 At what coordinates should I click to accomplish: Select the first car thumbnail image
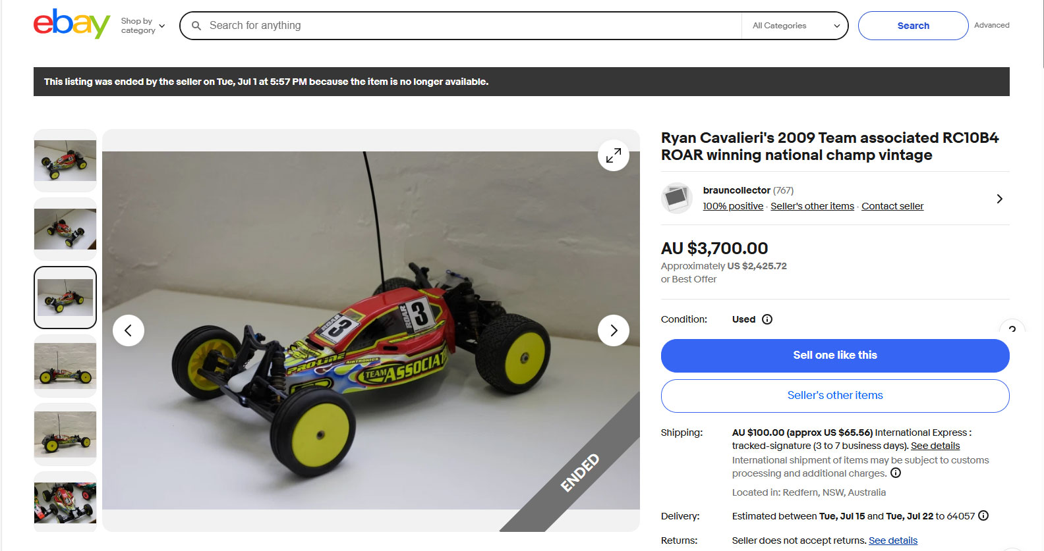tap(65, 161)
